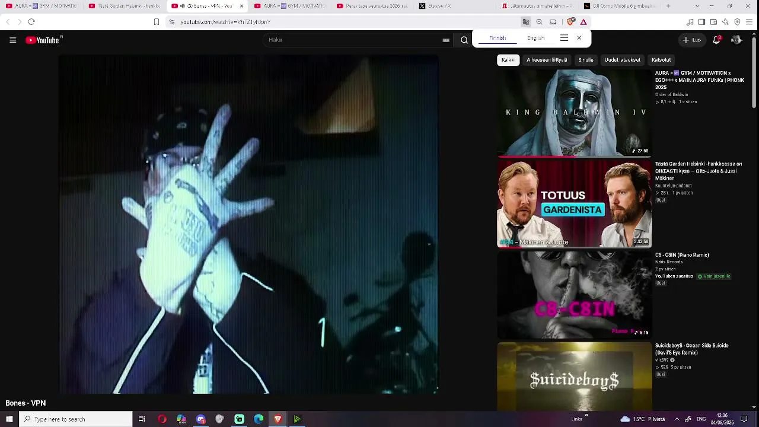Go back to the previous page
This screenshot has height=427, width=759.
(x=8, y=22)
